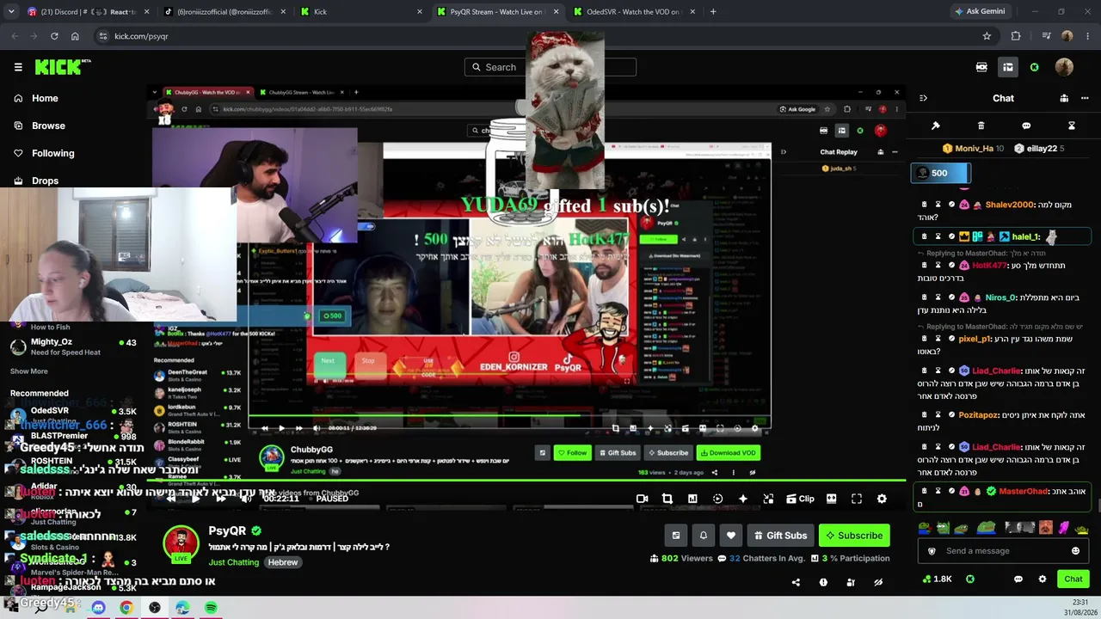Send message with the green Chat button
This screenshot has height=619, width=1101.
(1073, 579)
